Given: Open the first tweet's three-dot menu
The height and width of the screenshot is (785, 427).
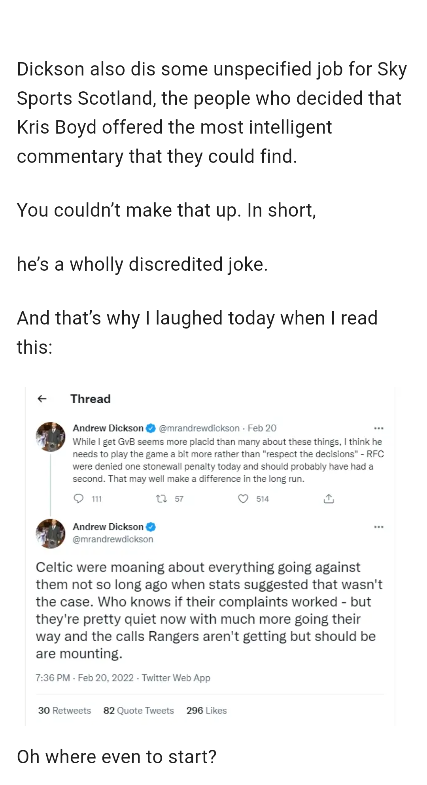Looking at the screenshot, I should 378,428.
